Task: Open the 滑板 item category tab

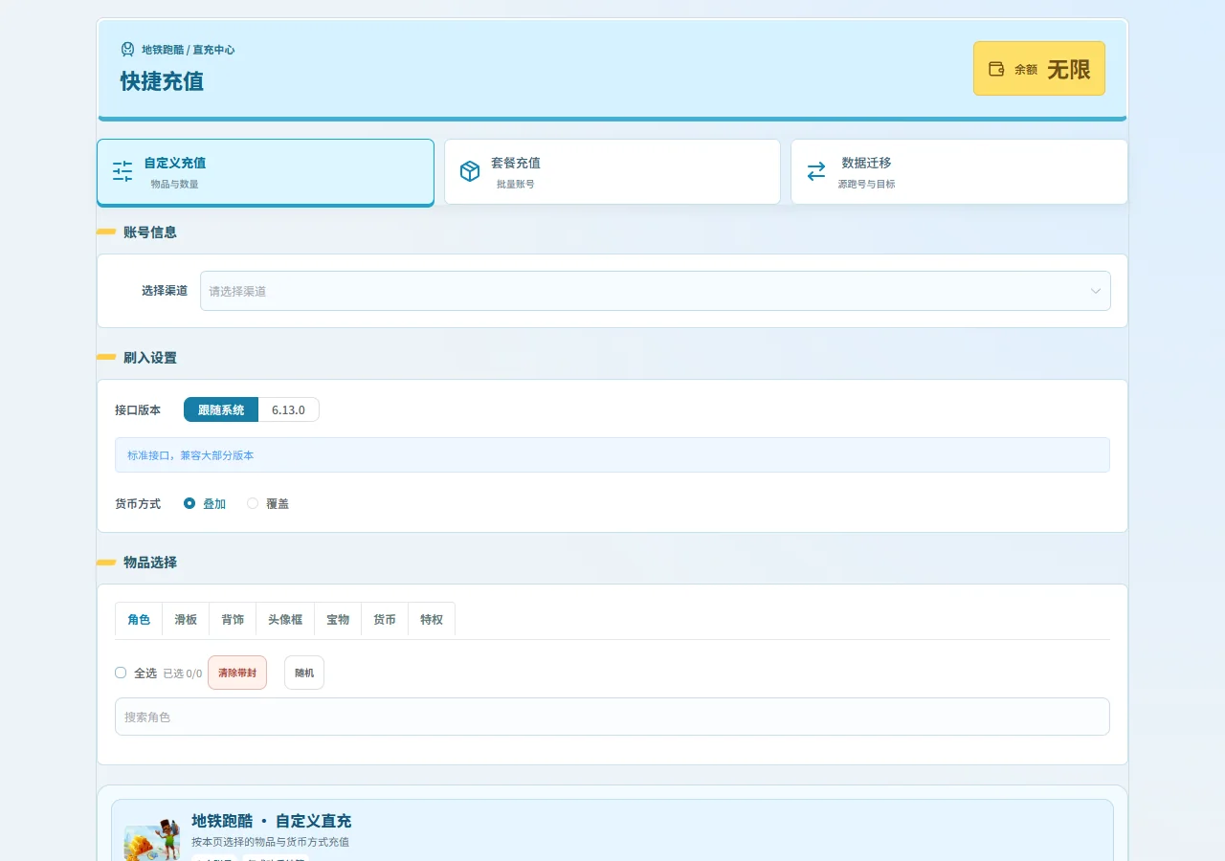Action: coord(186,620)
